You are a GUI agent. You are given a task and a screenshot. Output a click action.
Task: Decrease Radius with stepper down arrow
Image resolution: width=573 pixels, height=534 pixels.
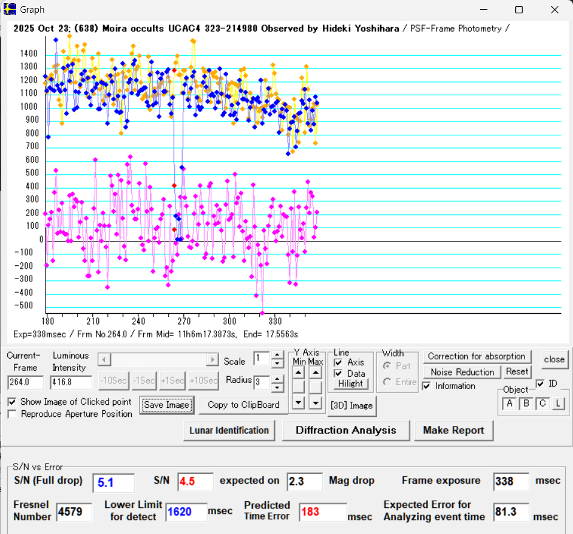(277, 387)
